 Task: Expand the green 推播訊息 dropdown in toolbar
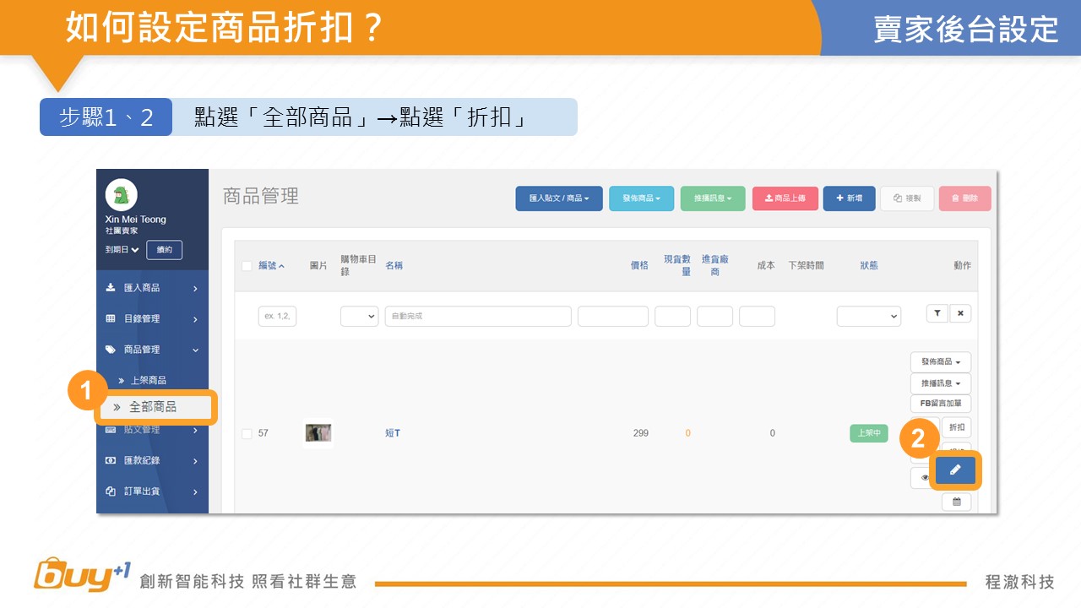pos(713,198)
